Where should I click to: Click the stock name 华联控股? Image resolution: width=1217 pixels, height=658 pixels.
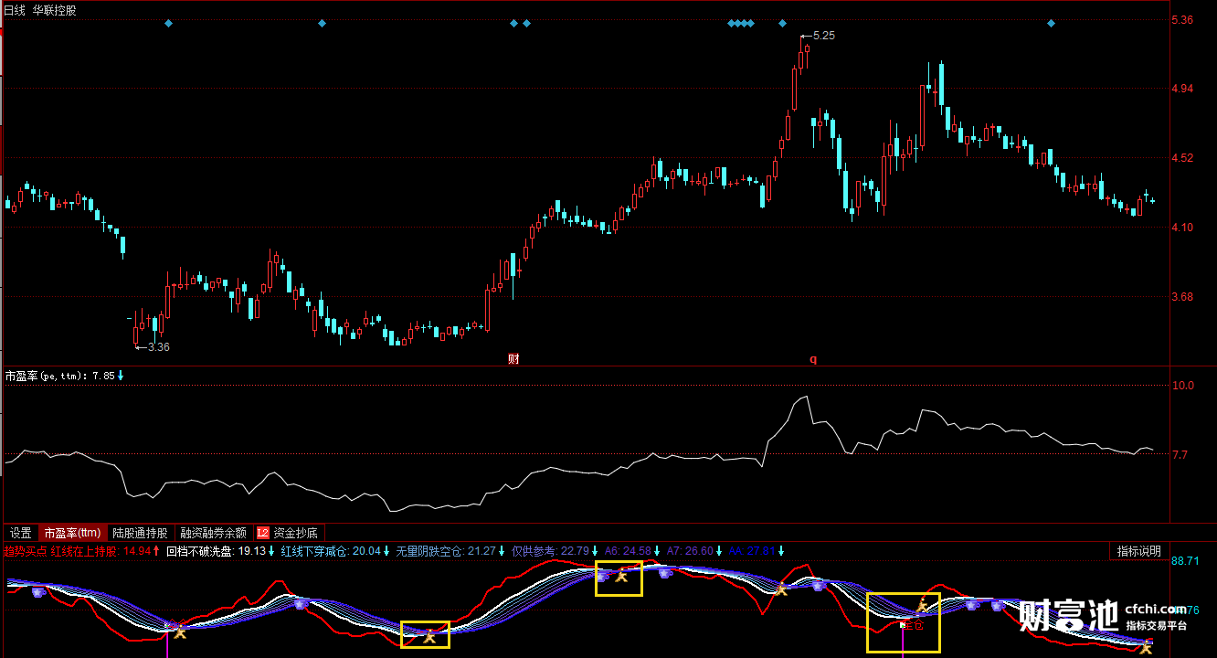[x=55, y=10]
